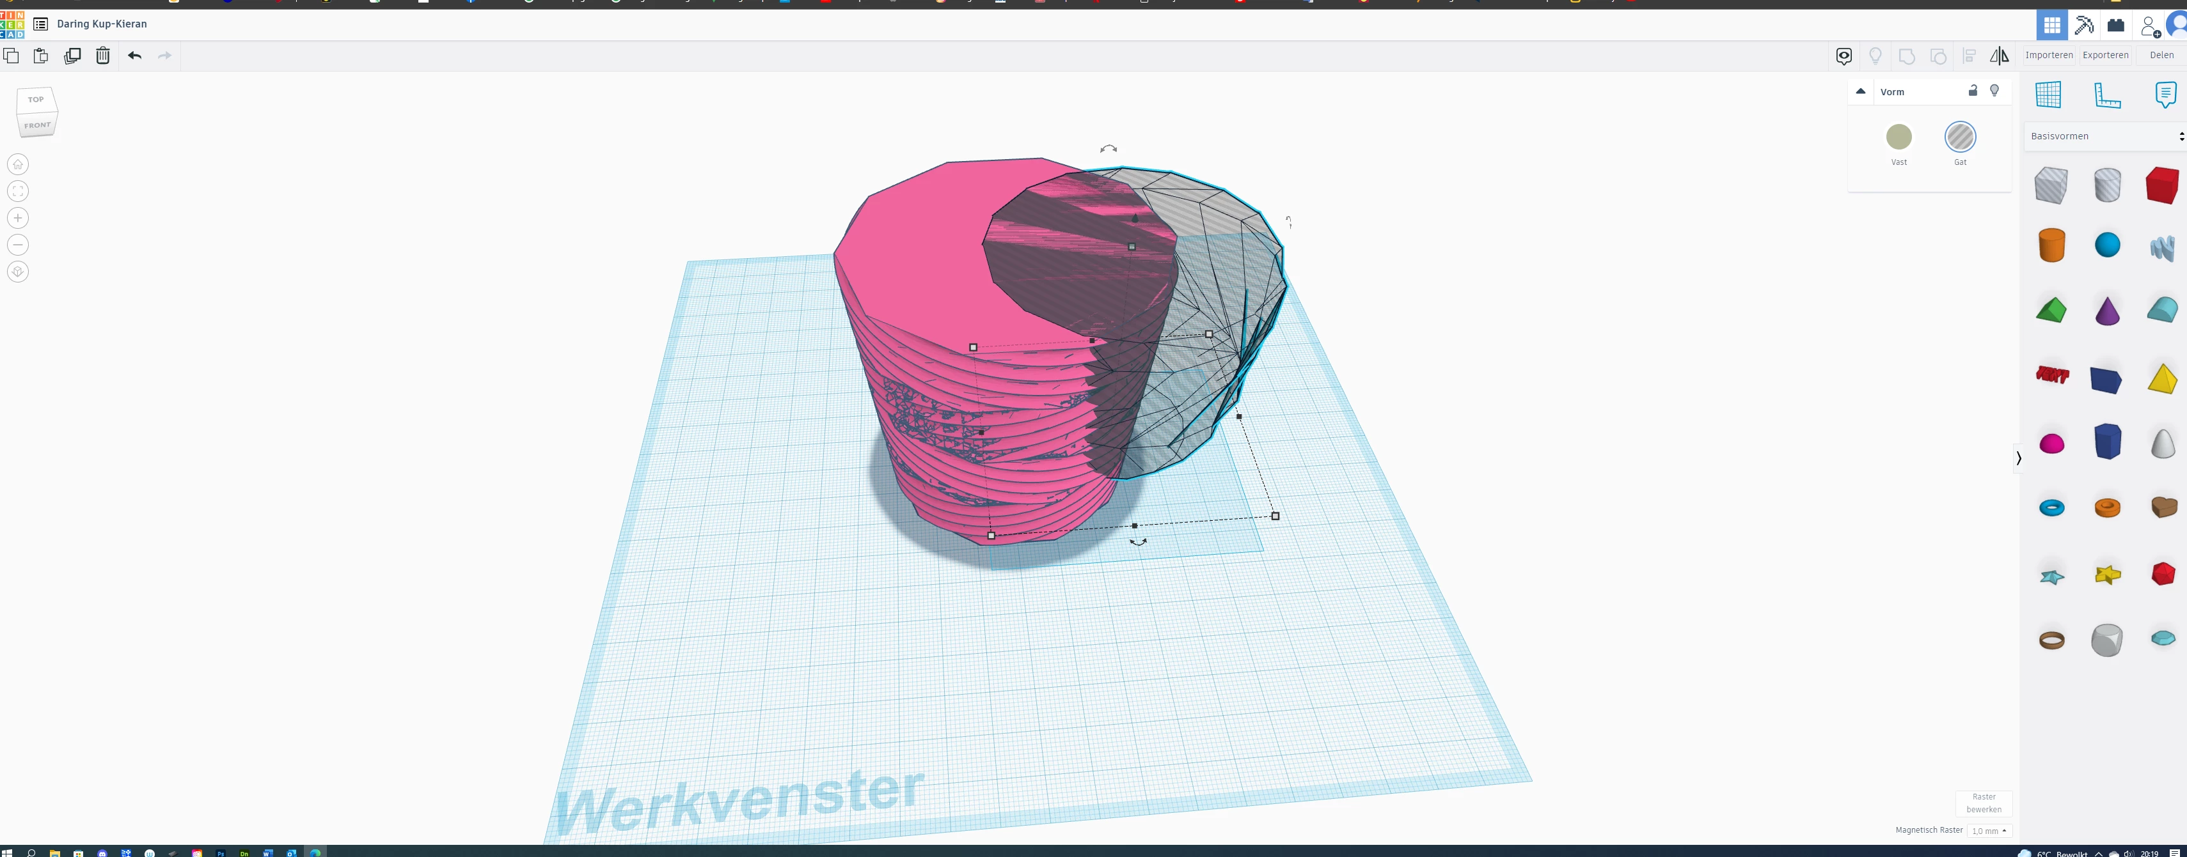Screen dimensions: 2187x857
Task: Collapse the Vorm inspector panel
Action: 1860,91
